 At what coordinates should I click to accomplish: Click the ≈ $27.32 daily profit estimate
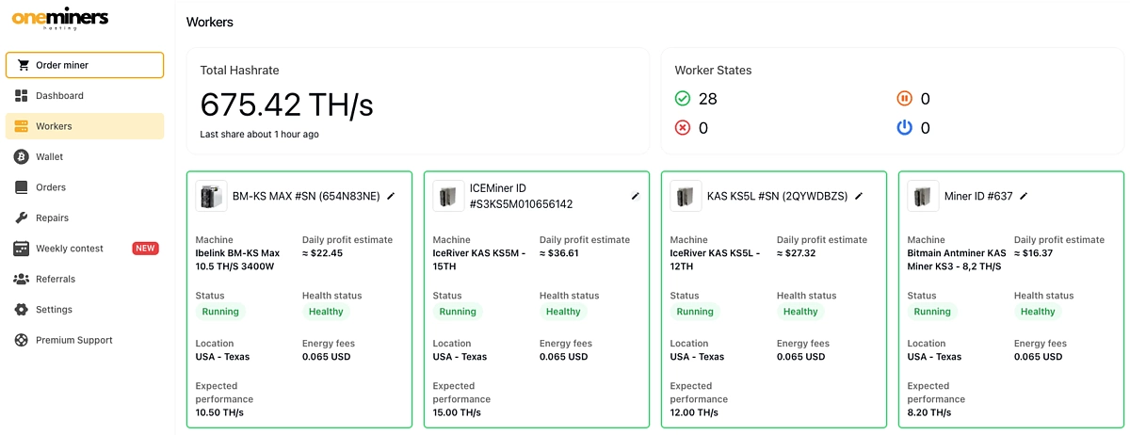797,253
